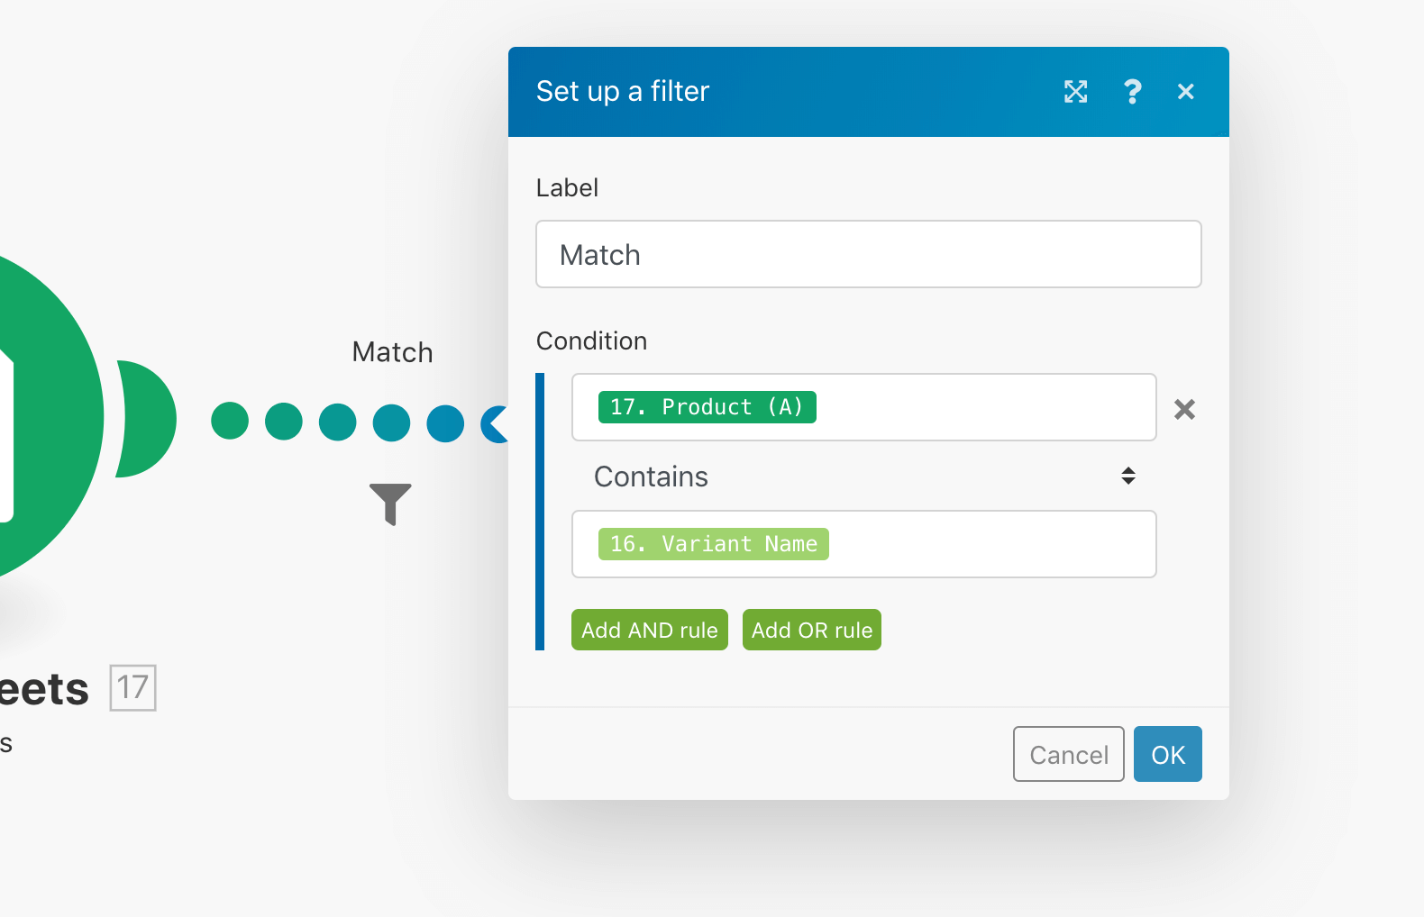This screenshot has height=917, width=1424.
Task: Remove the condition rule with X icon
Action: pos(1184,410)
